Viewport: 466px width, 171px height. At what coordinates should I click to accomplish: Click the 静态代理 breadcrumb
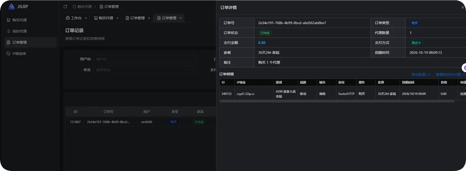coord(84,7)
